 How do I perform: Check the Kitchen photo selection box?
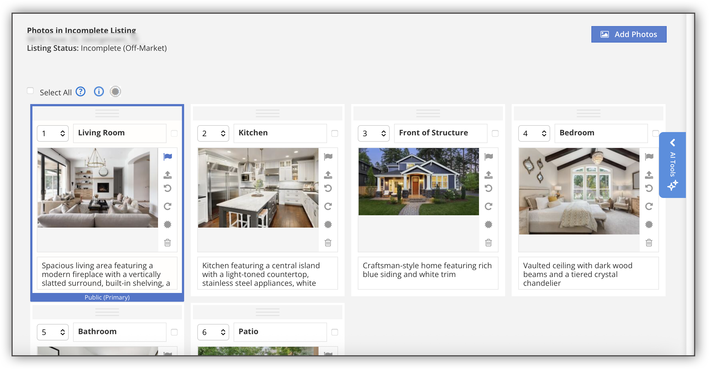click(334, 133)
